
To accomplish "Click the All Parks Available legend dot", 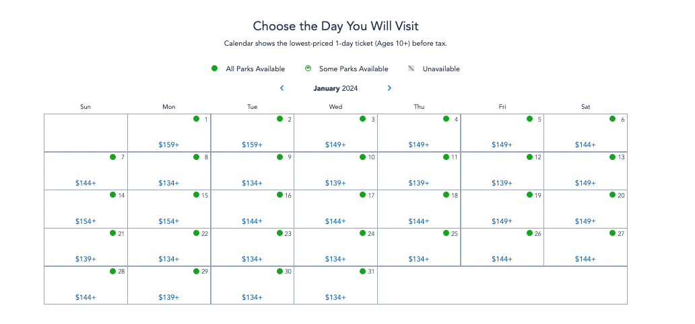I will [x=215, y=69].
